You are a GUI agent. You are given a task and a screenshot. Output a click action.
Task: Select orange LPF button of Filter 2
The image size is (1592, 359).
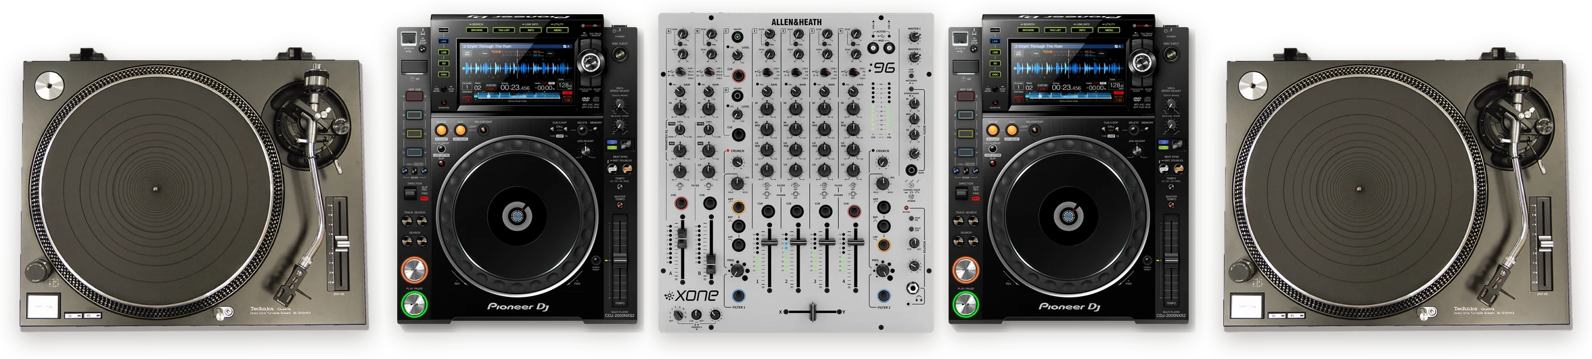tap(884, 245)
